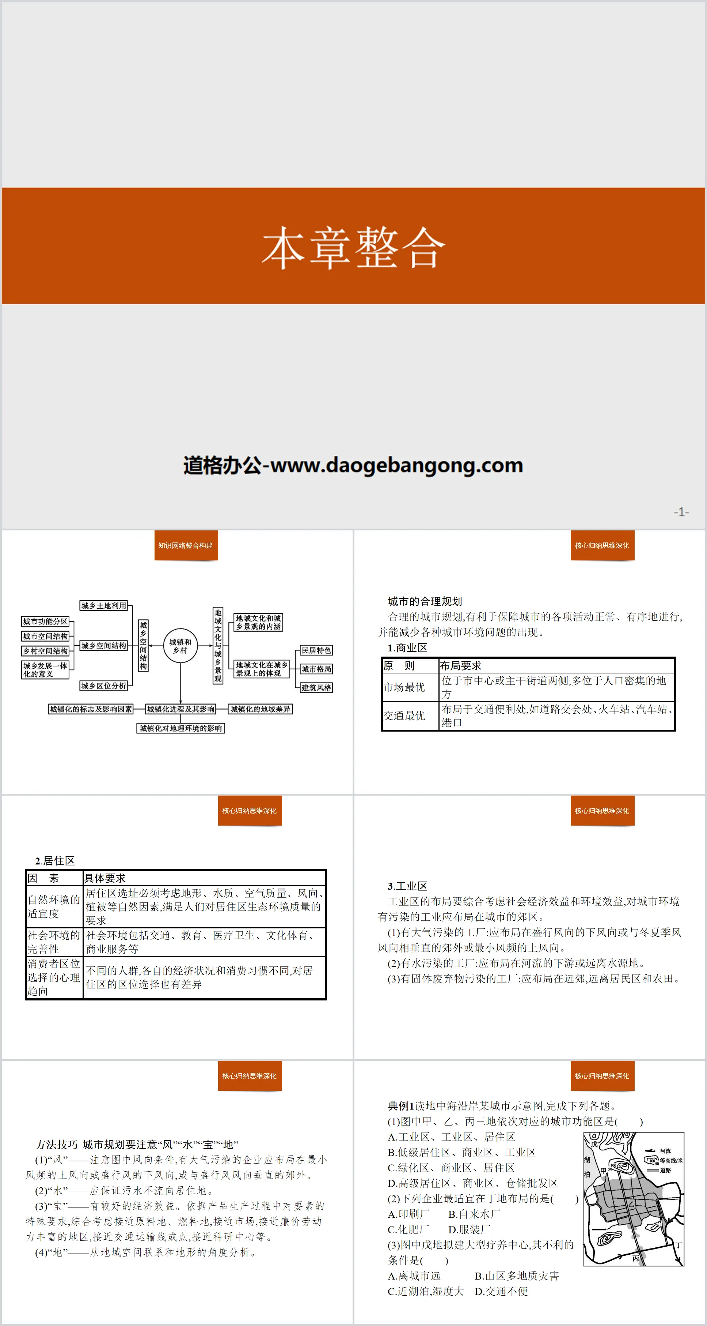This screenshot has width=707, height=1326.
Task: Click the 消费者区位选择的心理趋向 cell
Action: pos(54,977)
